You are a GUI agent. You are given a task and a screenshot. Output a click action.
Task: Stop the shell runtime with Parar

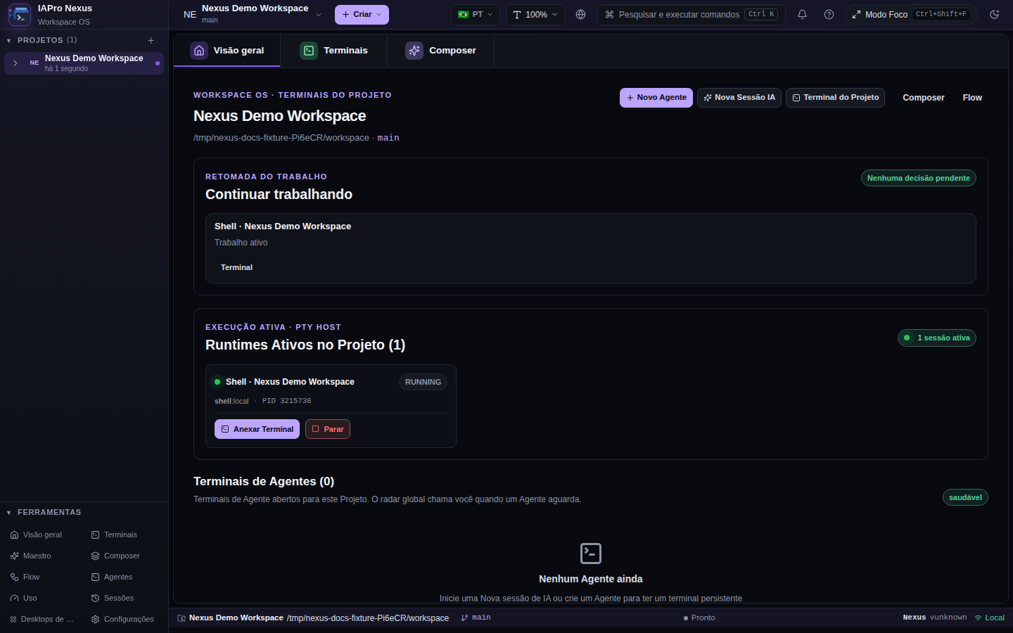[x=328, y=429]
